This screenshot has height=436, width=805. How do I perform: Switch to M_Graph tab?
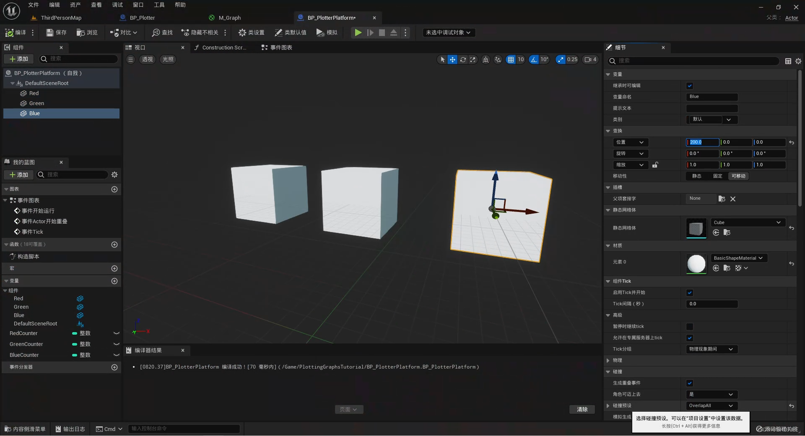[230, 18]
